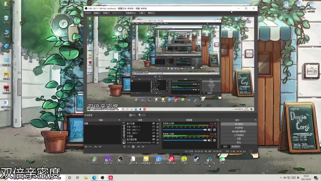Open the NetEase Cloud Music desktop shortcut
This screenshot has width=321, height=181.
(171, 160)
